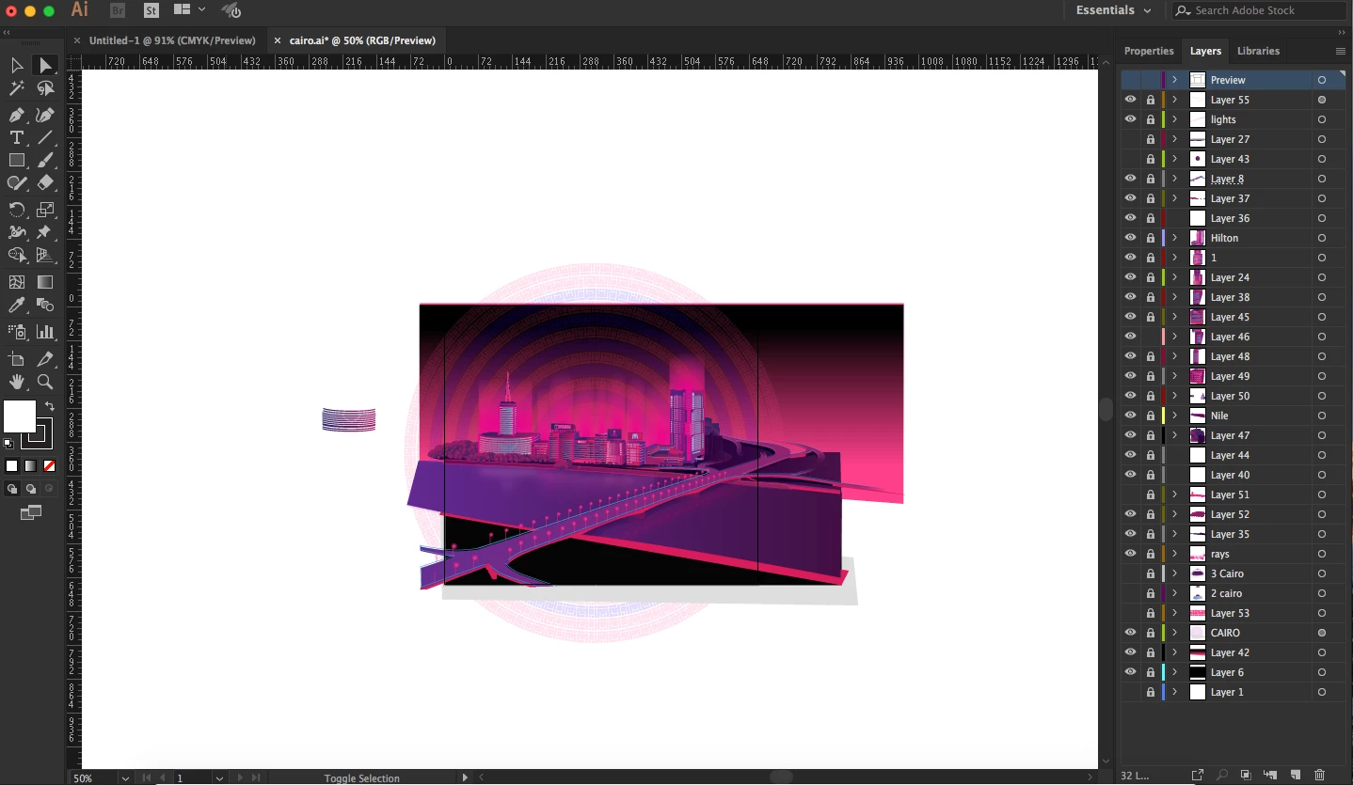Expand the CAIRO layer
This screenshot has height=785, width=1353.
click(1174, 633)
